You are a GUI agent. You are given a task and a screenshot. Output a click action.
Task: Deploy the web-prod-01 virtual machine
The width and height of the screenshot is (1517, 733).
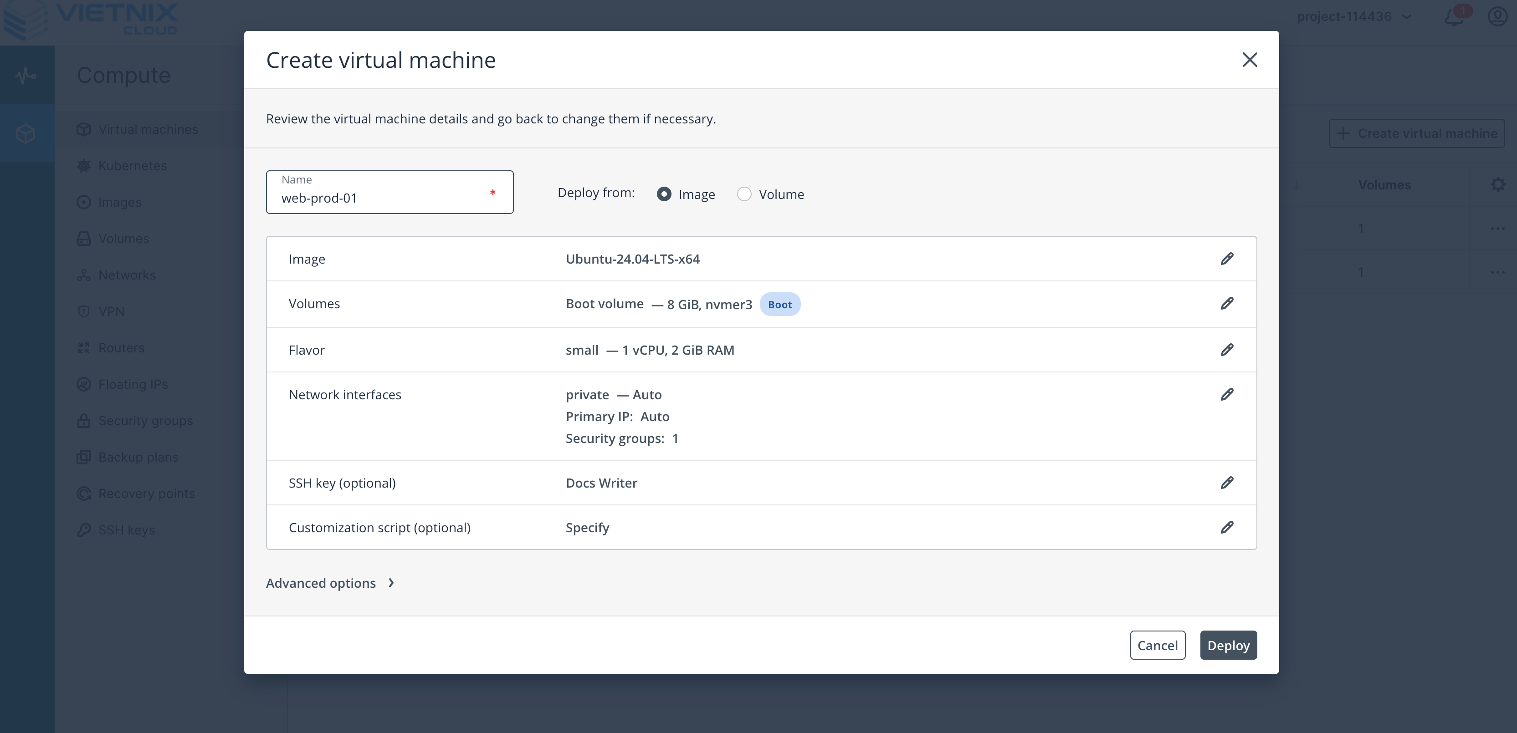pyautogui.click(x=1228, y=645)
